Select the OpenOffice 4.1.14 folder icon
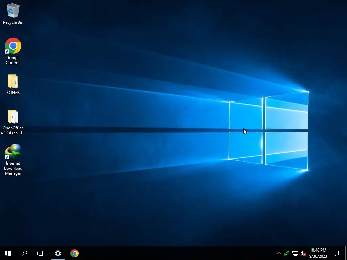The width and height of the screenshot is (347, 260). [x=13, y=122]
